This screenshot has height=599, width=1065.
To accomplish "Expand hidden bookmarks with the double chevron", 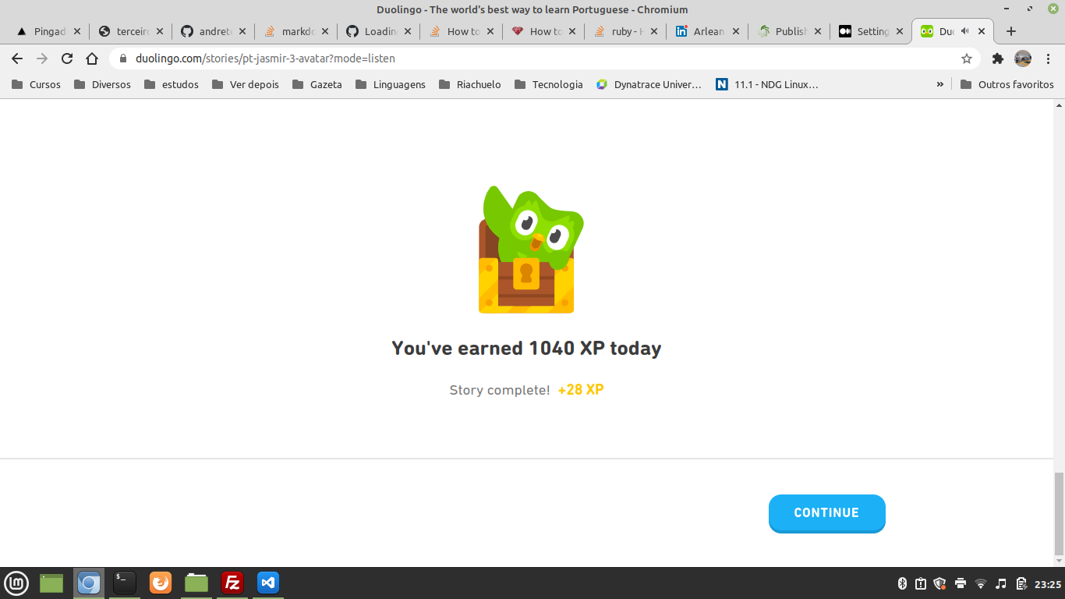I will (x=940, y=84).
